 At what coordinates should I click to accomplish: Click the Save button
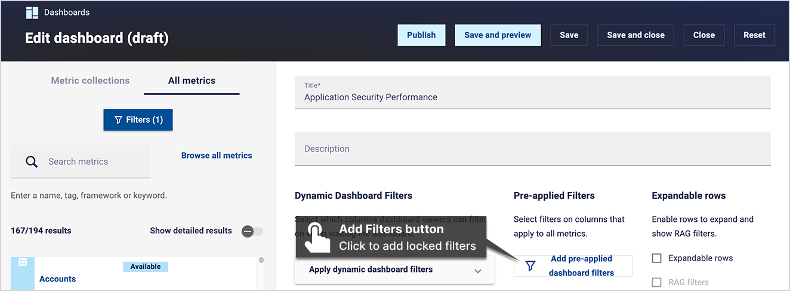click(x=569, y=35)
